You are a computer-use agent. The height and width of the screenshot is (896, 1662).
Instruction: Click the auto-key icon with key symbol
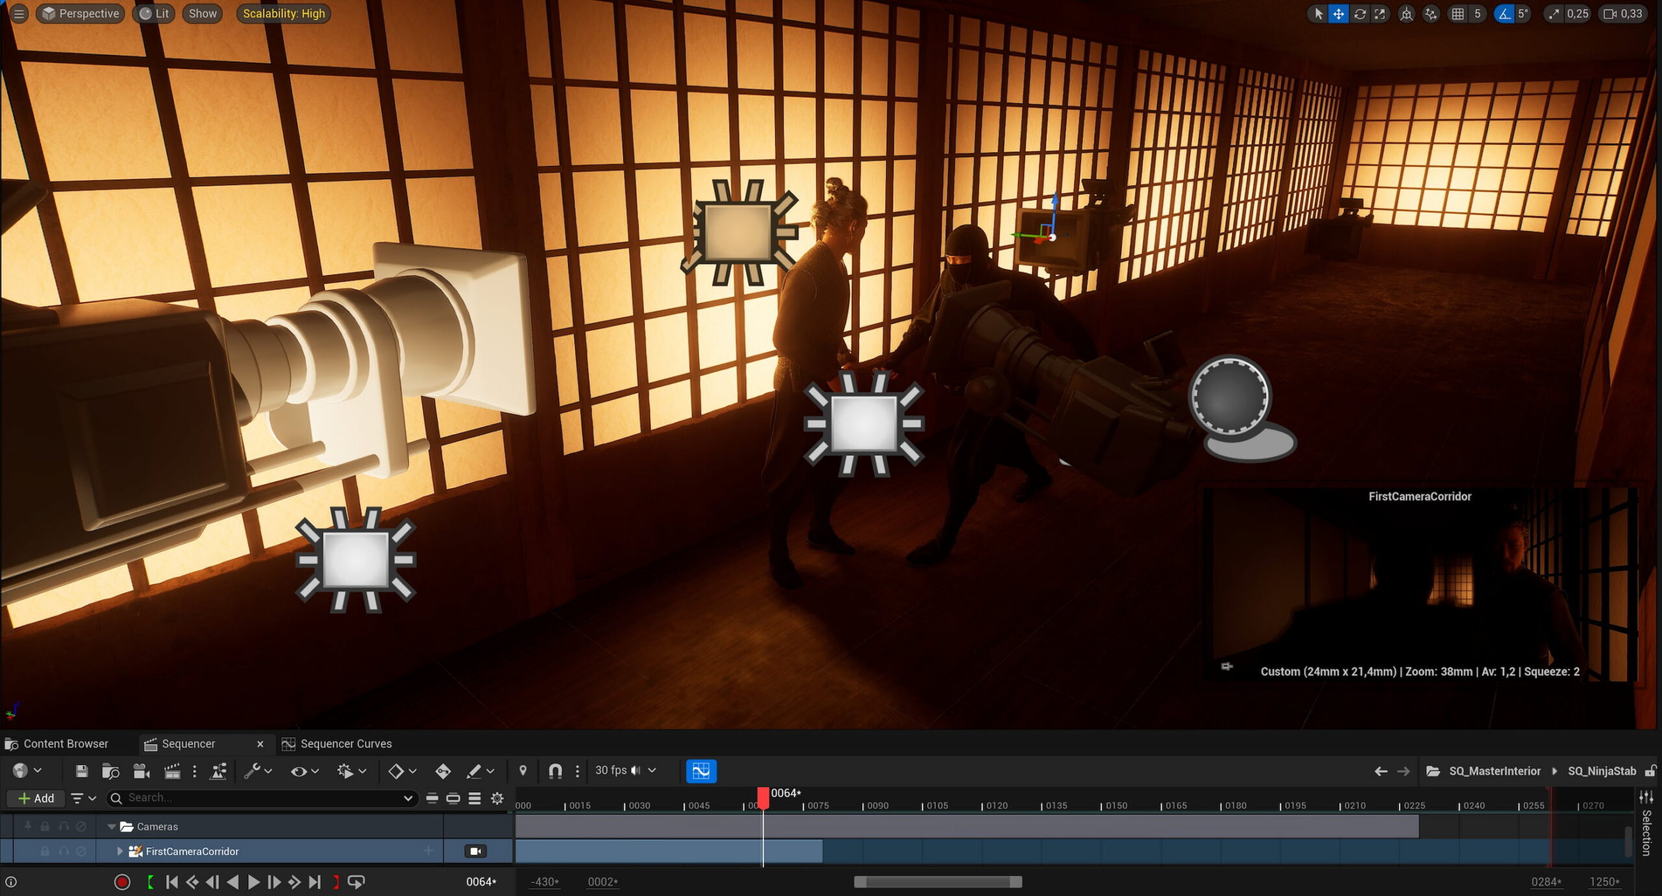click(443, 771)
